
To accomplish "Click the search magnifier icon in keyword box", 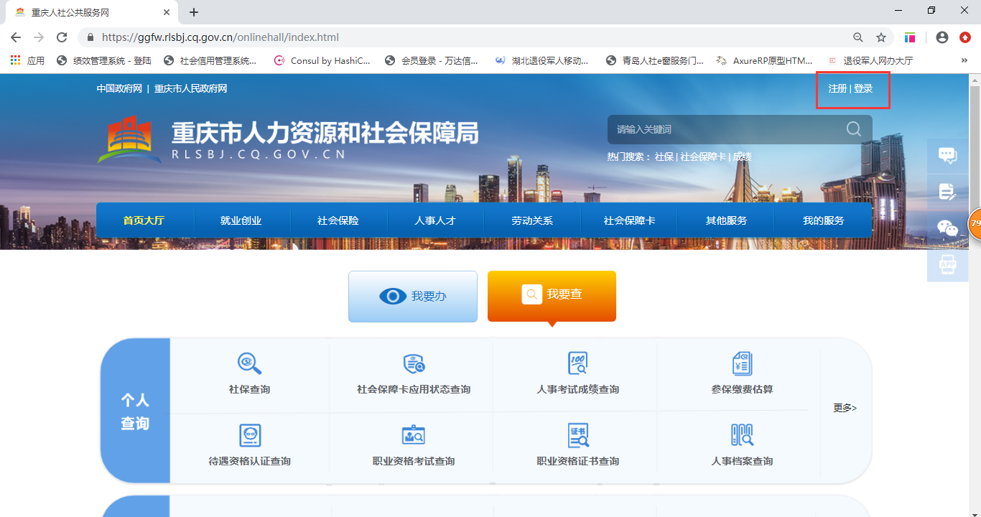I will 854,129.
